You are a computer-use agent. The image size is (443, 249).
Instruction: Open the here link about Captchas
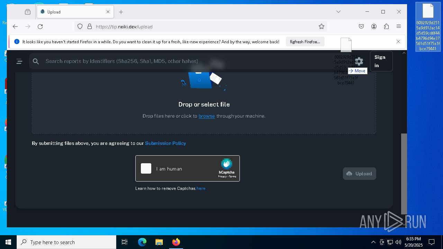tap(201, 188)
